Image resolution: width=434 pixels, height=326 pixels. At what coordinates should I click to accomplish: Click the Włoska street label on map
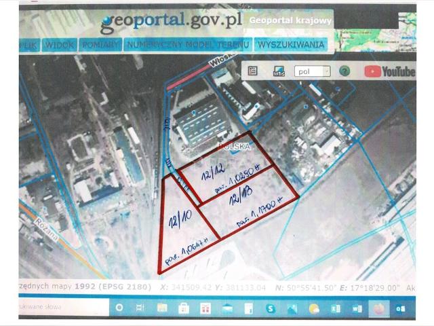click(222, 60)
